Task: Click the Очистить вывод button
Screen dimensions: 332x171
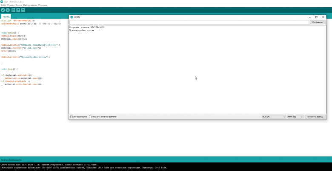Action: [316, 116]
